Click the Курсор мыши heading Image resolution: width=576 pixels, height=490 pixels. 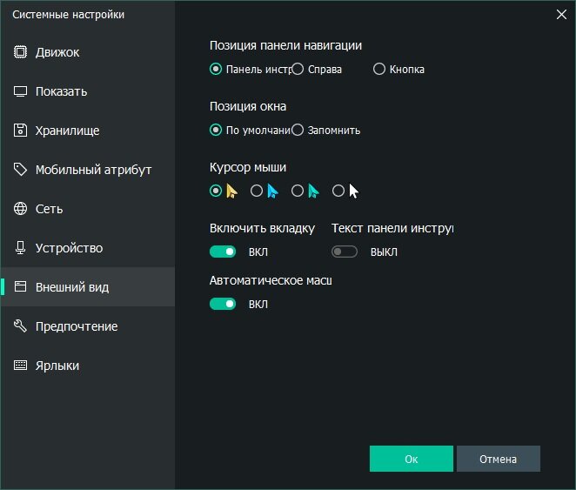(248, 167)
